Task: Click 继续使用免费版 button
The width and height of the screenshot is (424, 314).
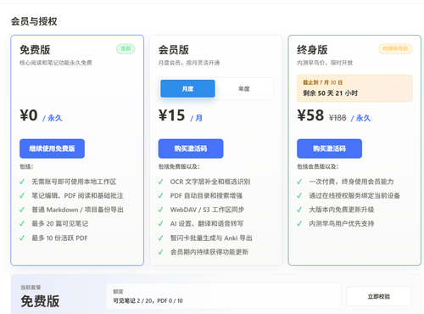Action: pyautogui.click(x=52, y=149)
